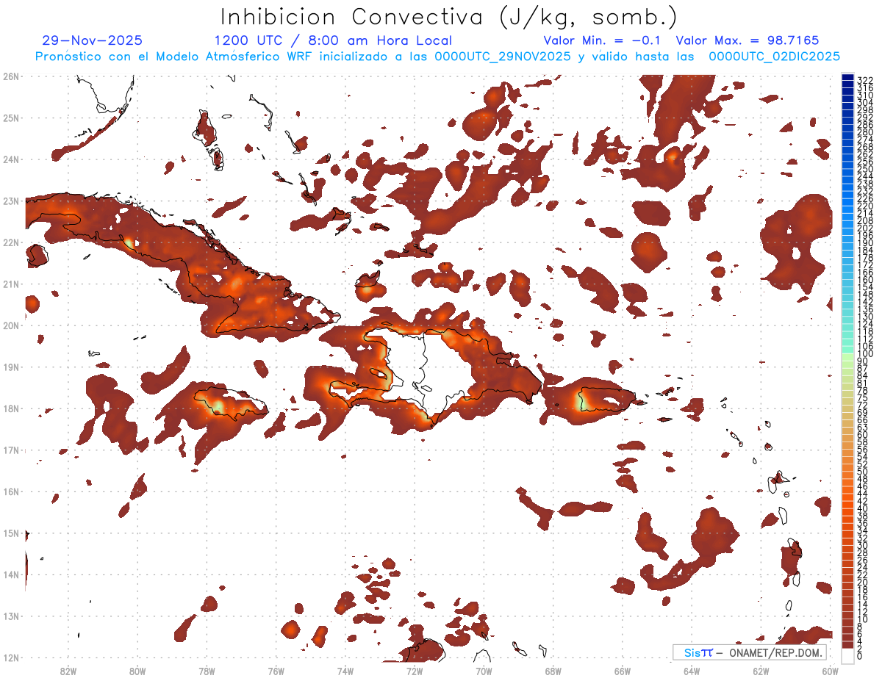
Task: Click the 64W longitude label
Action: [x=692, y=670]
